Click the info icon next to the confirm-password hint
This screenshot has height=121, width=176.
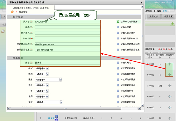point(118,33)
